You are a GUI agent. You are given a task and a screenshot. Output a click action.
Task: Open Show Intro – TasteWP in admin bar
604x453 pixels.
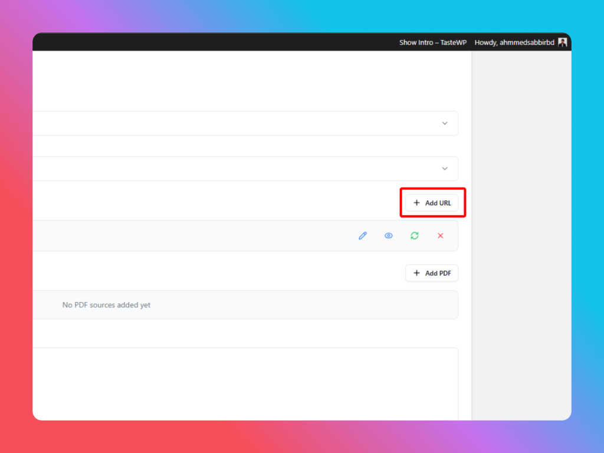(432, 42)
